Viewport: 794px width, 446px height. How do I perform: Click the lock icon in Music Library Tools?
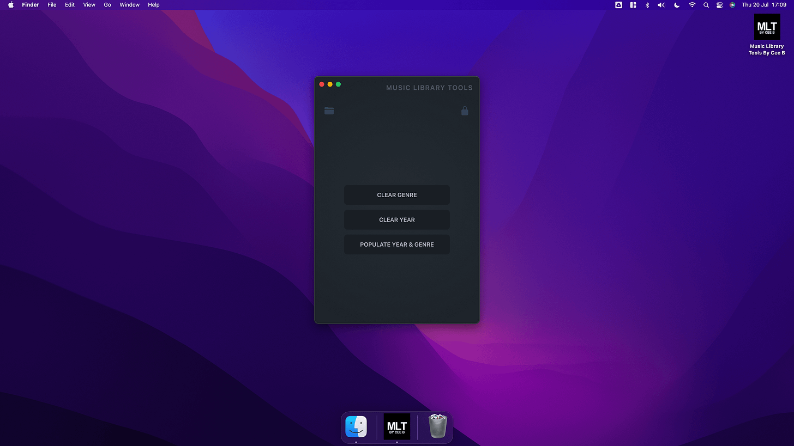[465, 111]
